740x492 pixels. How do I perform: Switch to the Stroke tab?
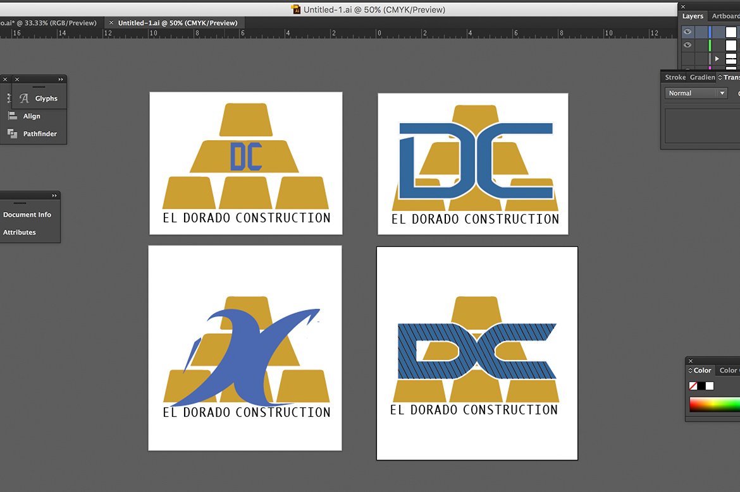tap(675, 77)
